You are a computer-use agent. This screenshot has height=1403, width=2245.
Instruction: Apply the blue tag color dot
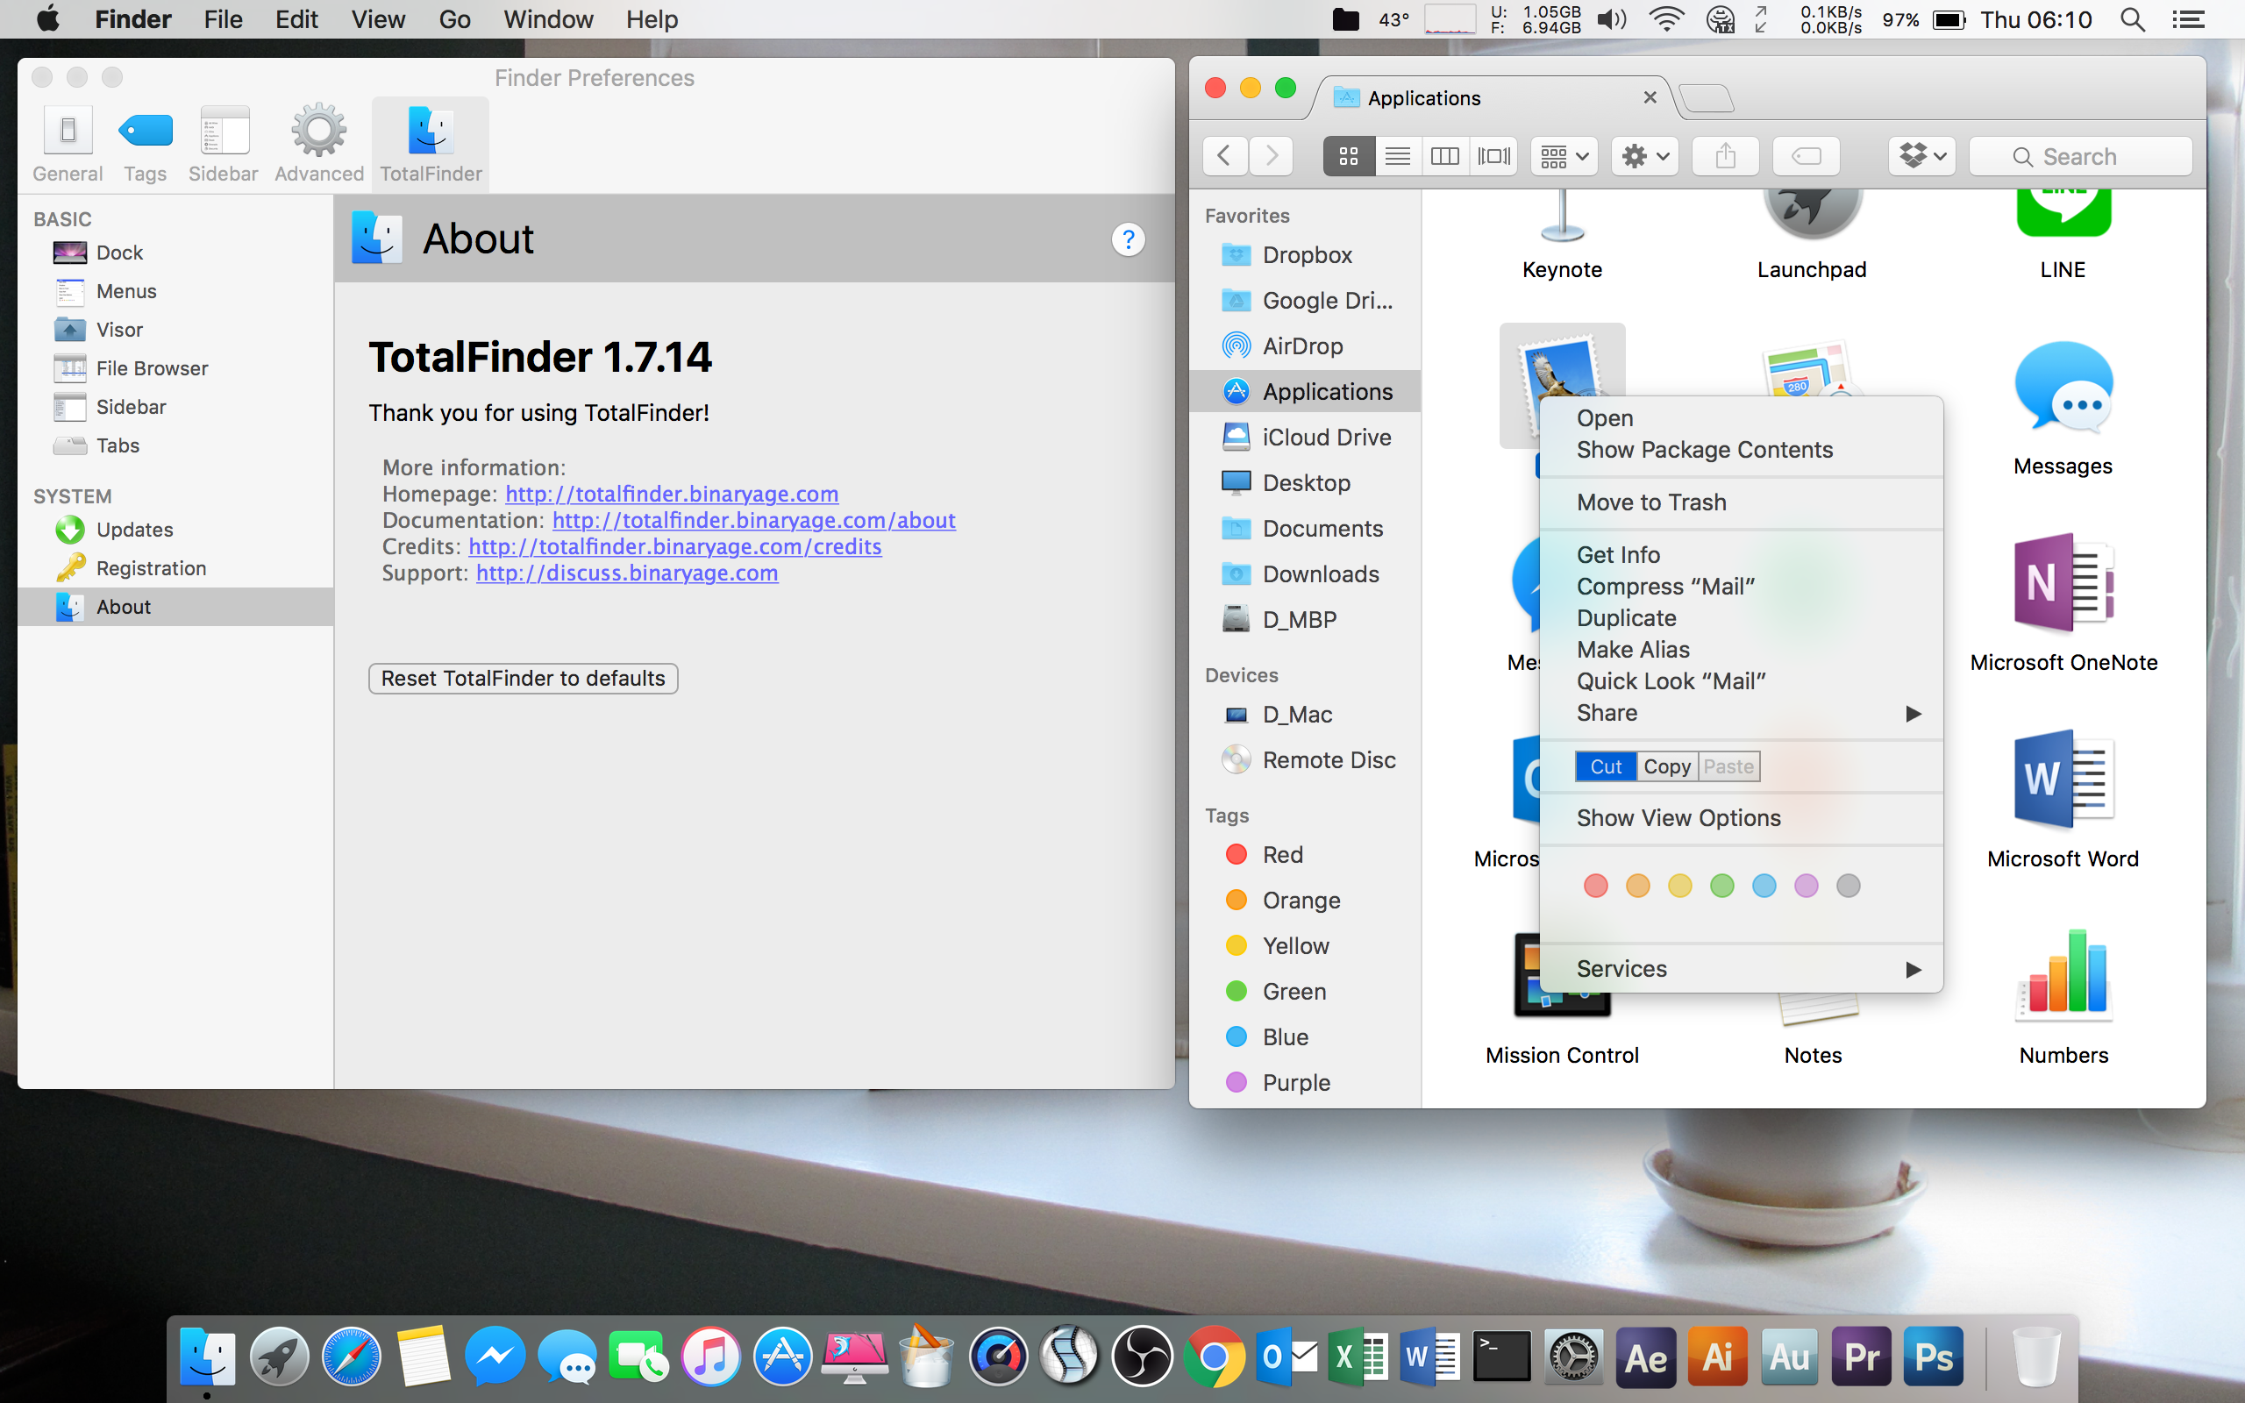click(1764, 887)
